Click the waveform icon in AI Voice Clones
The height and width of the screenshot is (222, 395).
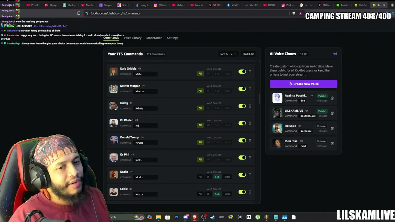[335, 54]
